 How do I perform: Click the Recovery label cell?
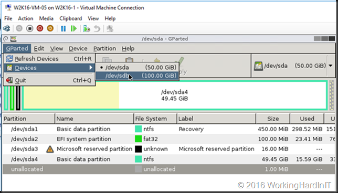[x=191, y=129]
